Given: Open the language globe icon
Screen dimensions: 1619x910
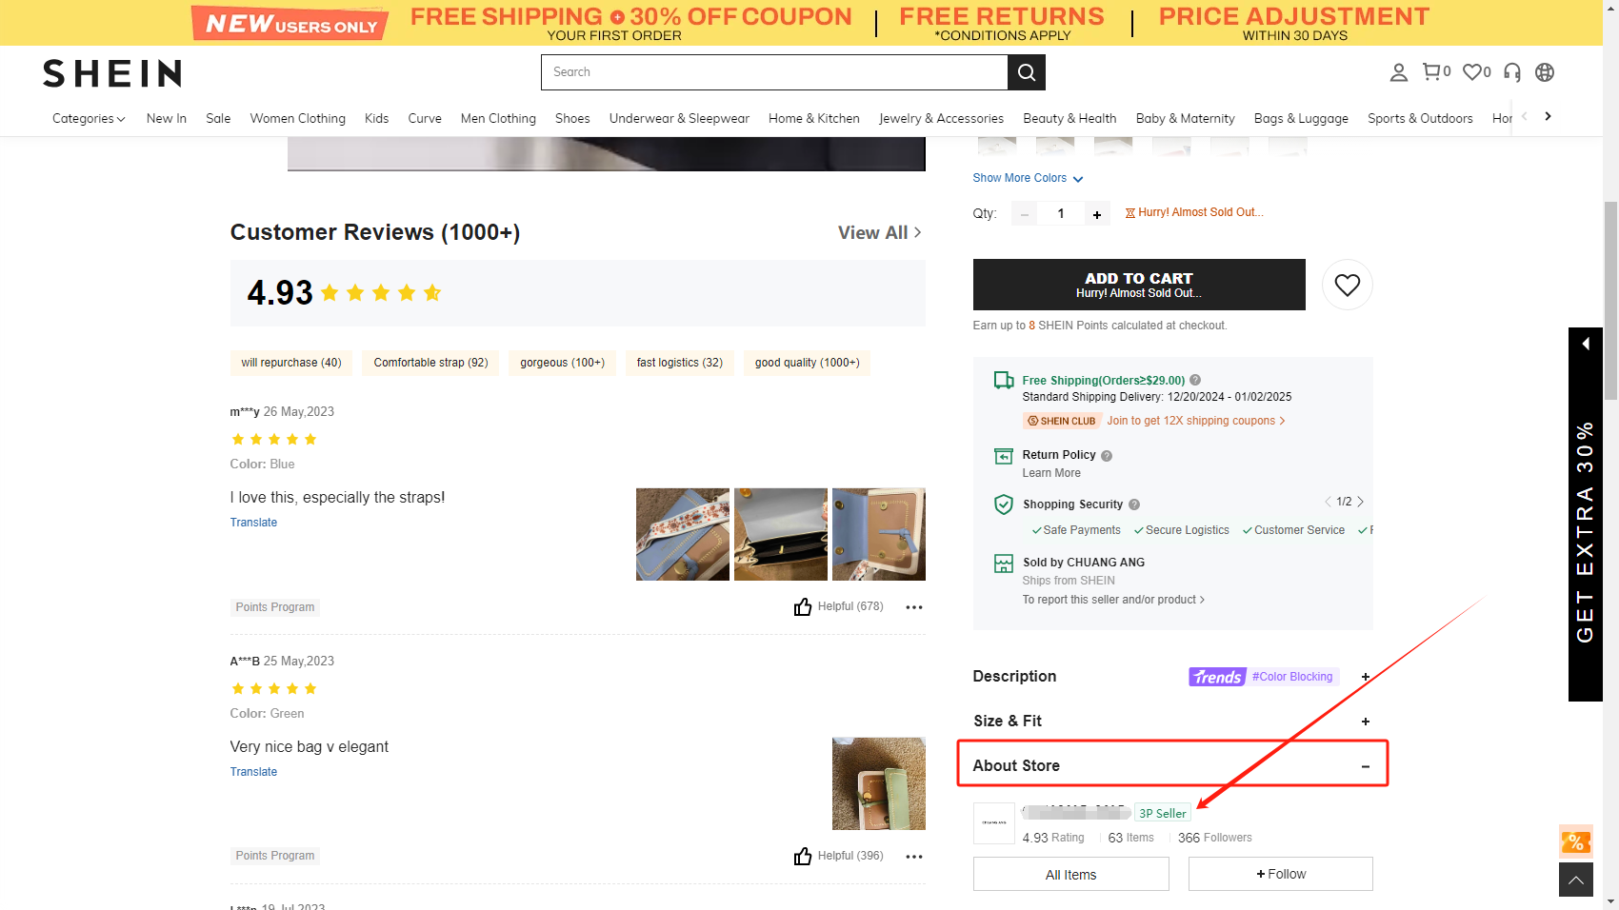Looking at the screenshot, I should click(x=1545, y=72).
